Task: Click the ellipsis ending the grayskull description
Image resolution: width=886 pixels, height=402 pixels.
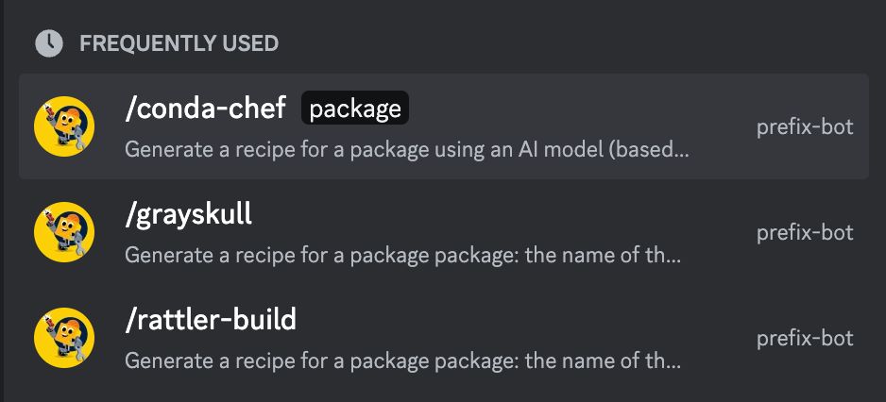Action: [673, 260]
